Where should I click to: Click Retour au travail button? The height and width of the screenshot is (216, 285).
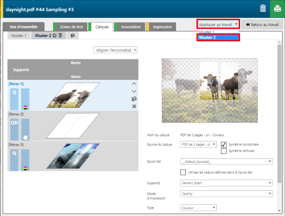coord(262,25)
